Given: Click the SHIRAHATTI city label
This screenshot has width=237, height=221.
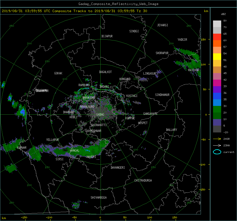Looking at the screenshot, I should pyautogui.click(x=99, y=125).
